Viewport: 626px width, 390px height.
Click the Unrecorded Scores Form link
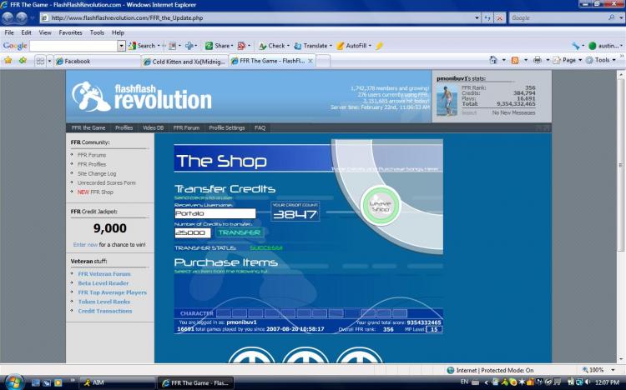[x=107, y=183]
